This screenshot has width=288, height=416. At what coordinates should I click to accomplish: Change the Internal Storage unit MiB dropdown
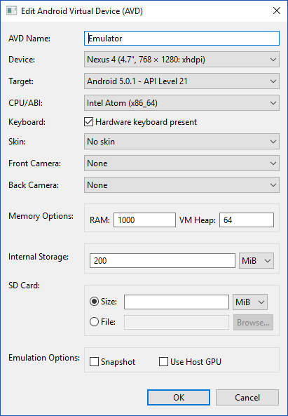click(256, 261)
